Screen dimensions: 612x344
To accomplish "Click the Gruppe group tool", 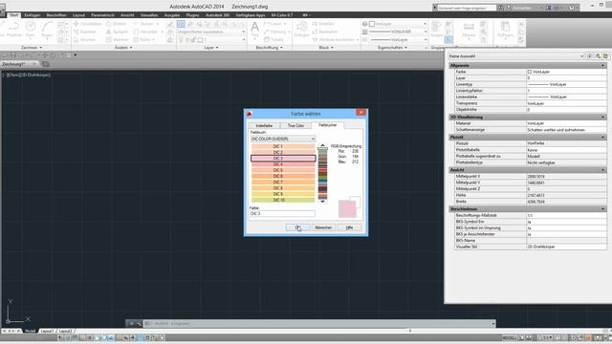I will pos(436,30).
